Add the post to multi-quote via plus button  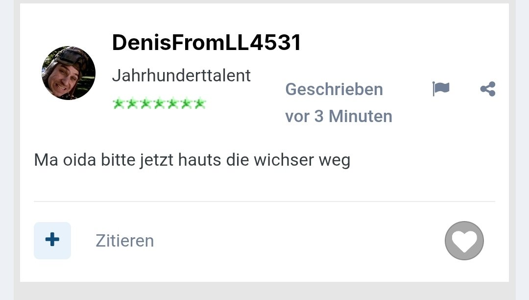pyautogui.click(x=52, y=241)
